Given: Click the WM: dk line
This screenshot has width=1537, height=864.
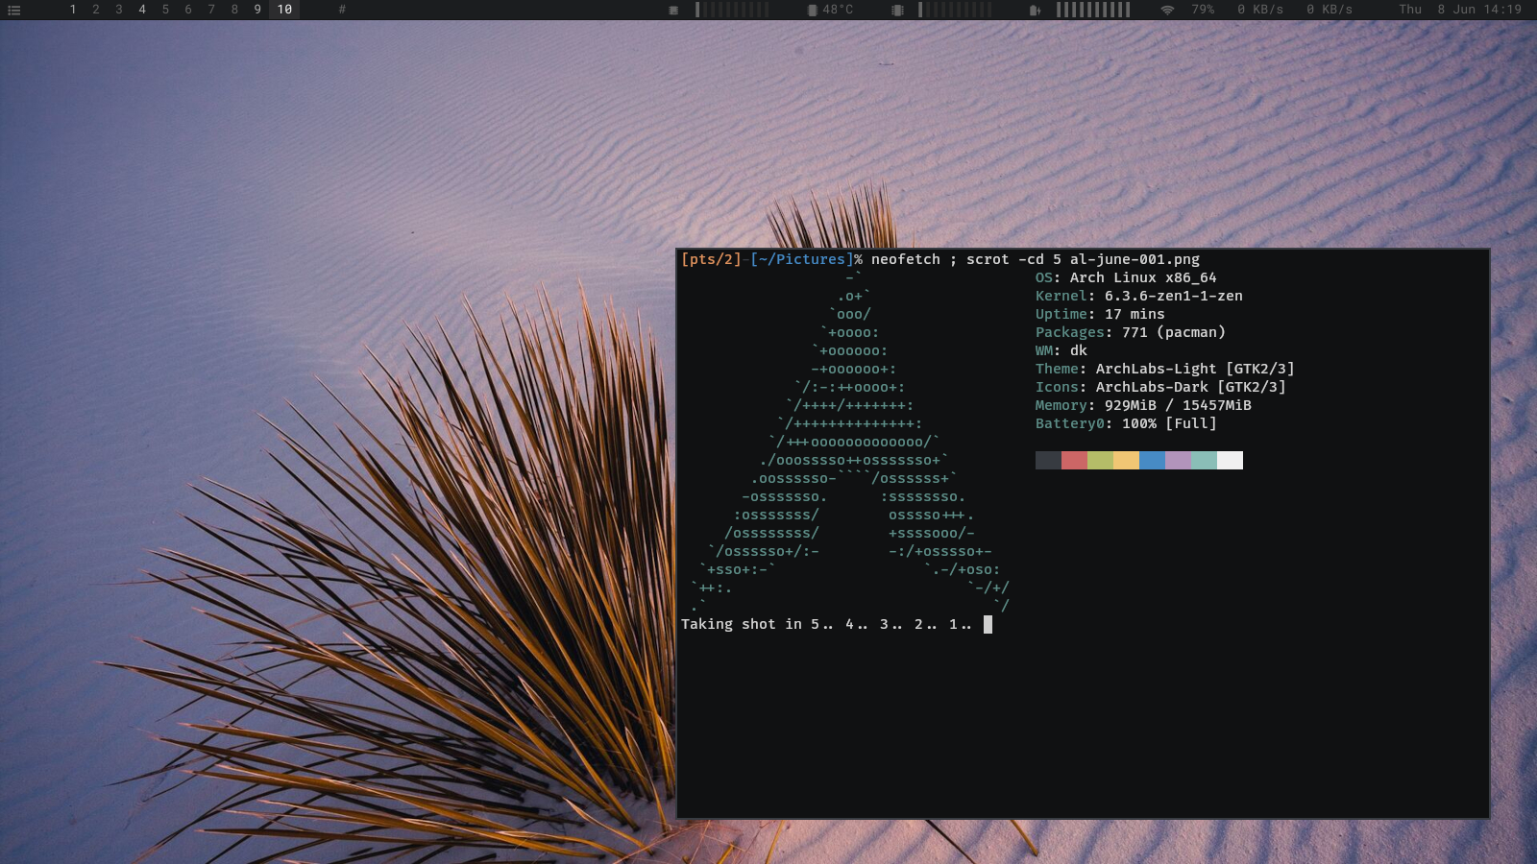Looking at the screenshot, I should pyautogui.click(x=1061, y=350).
